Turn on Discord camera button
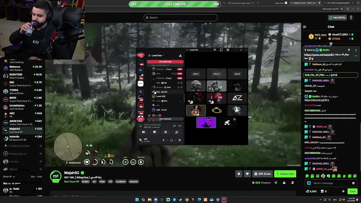Image resolution: width=361 pixels, height=203 pixels. point(143,132)
